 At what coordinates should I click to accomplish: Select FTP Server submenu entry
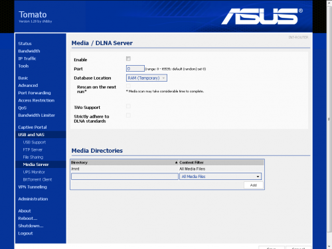tap(33, 149)
